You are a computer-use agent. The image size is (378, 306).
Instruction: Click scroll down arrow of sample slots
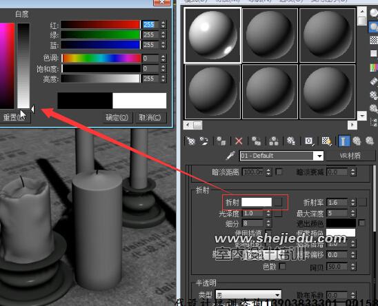(x=362, y=116)
